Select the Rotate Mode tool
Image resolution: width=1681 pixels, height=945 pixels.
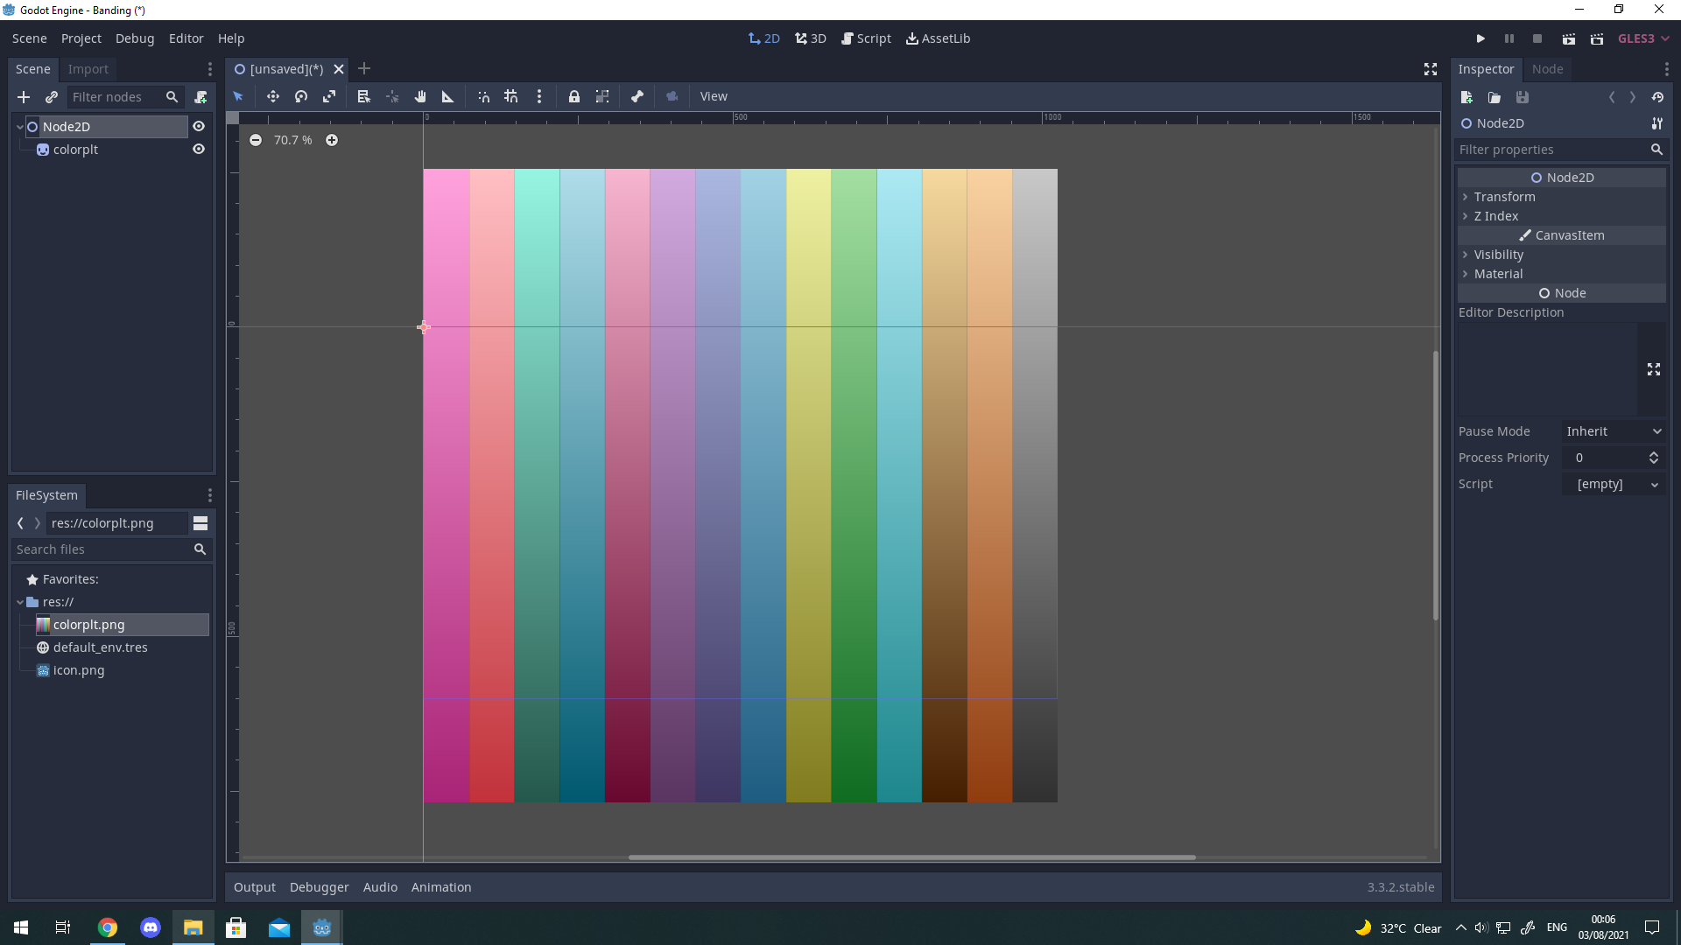tap(301, 96)
